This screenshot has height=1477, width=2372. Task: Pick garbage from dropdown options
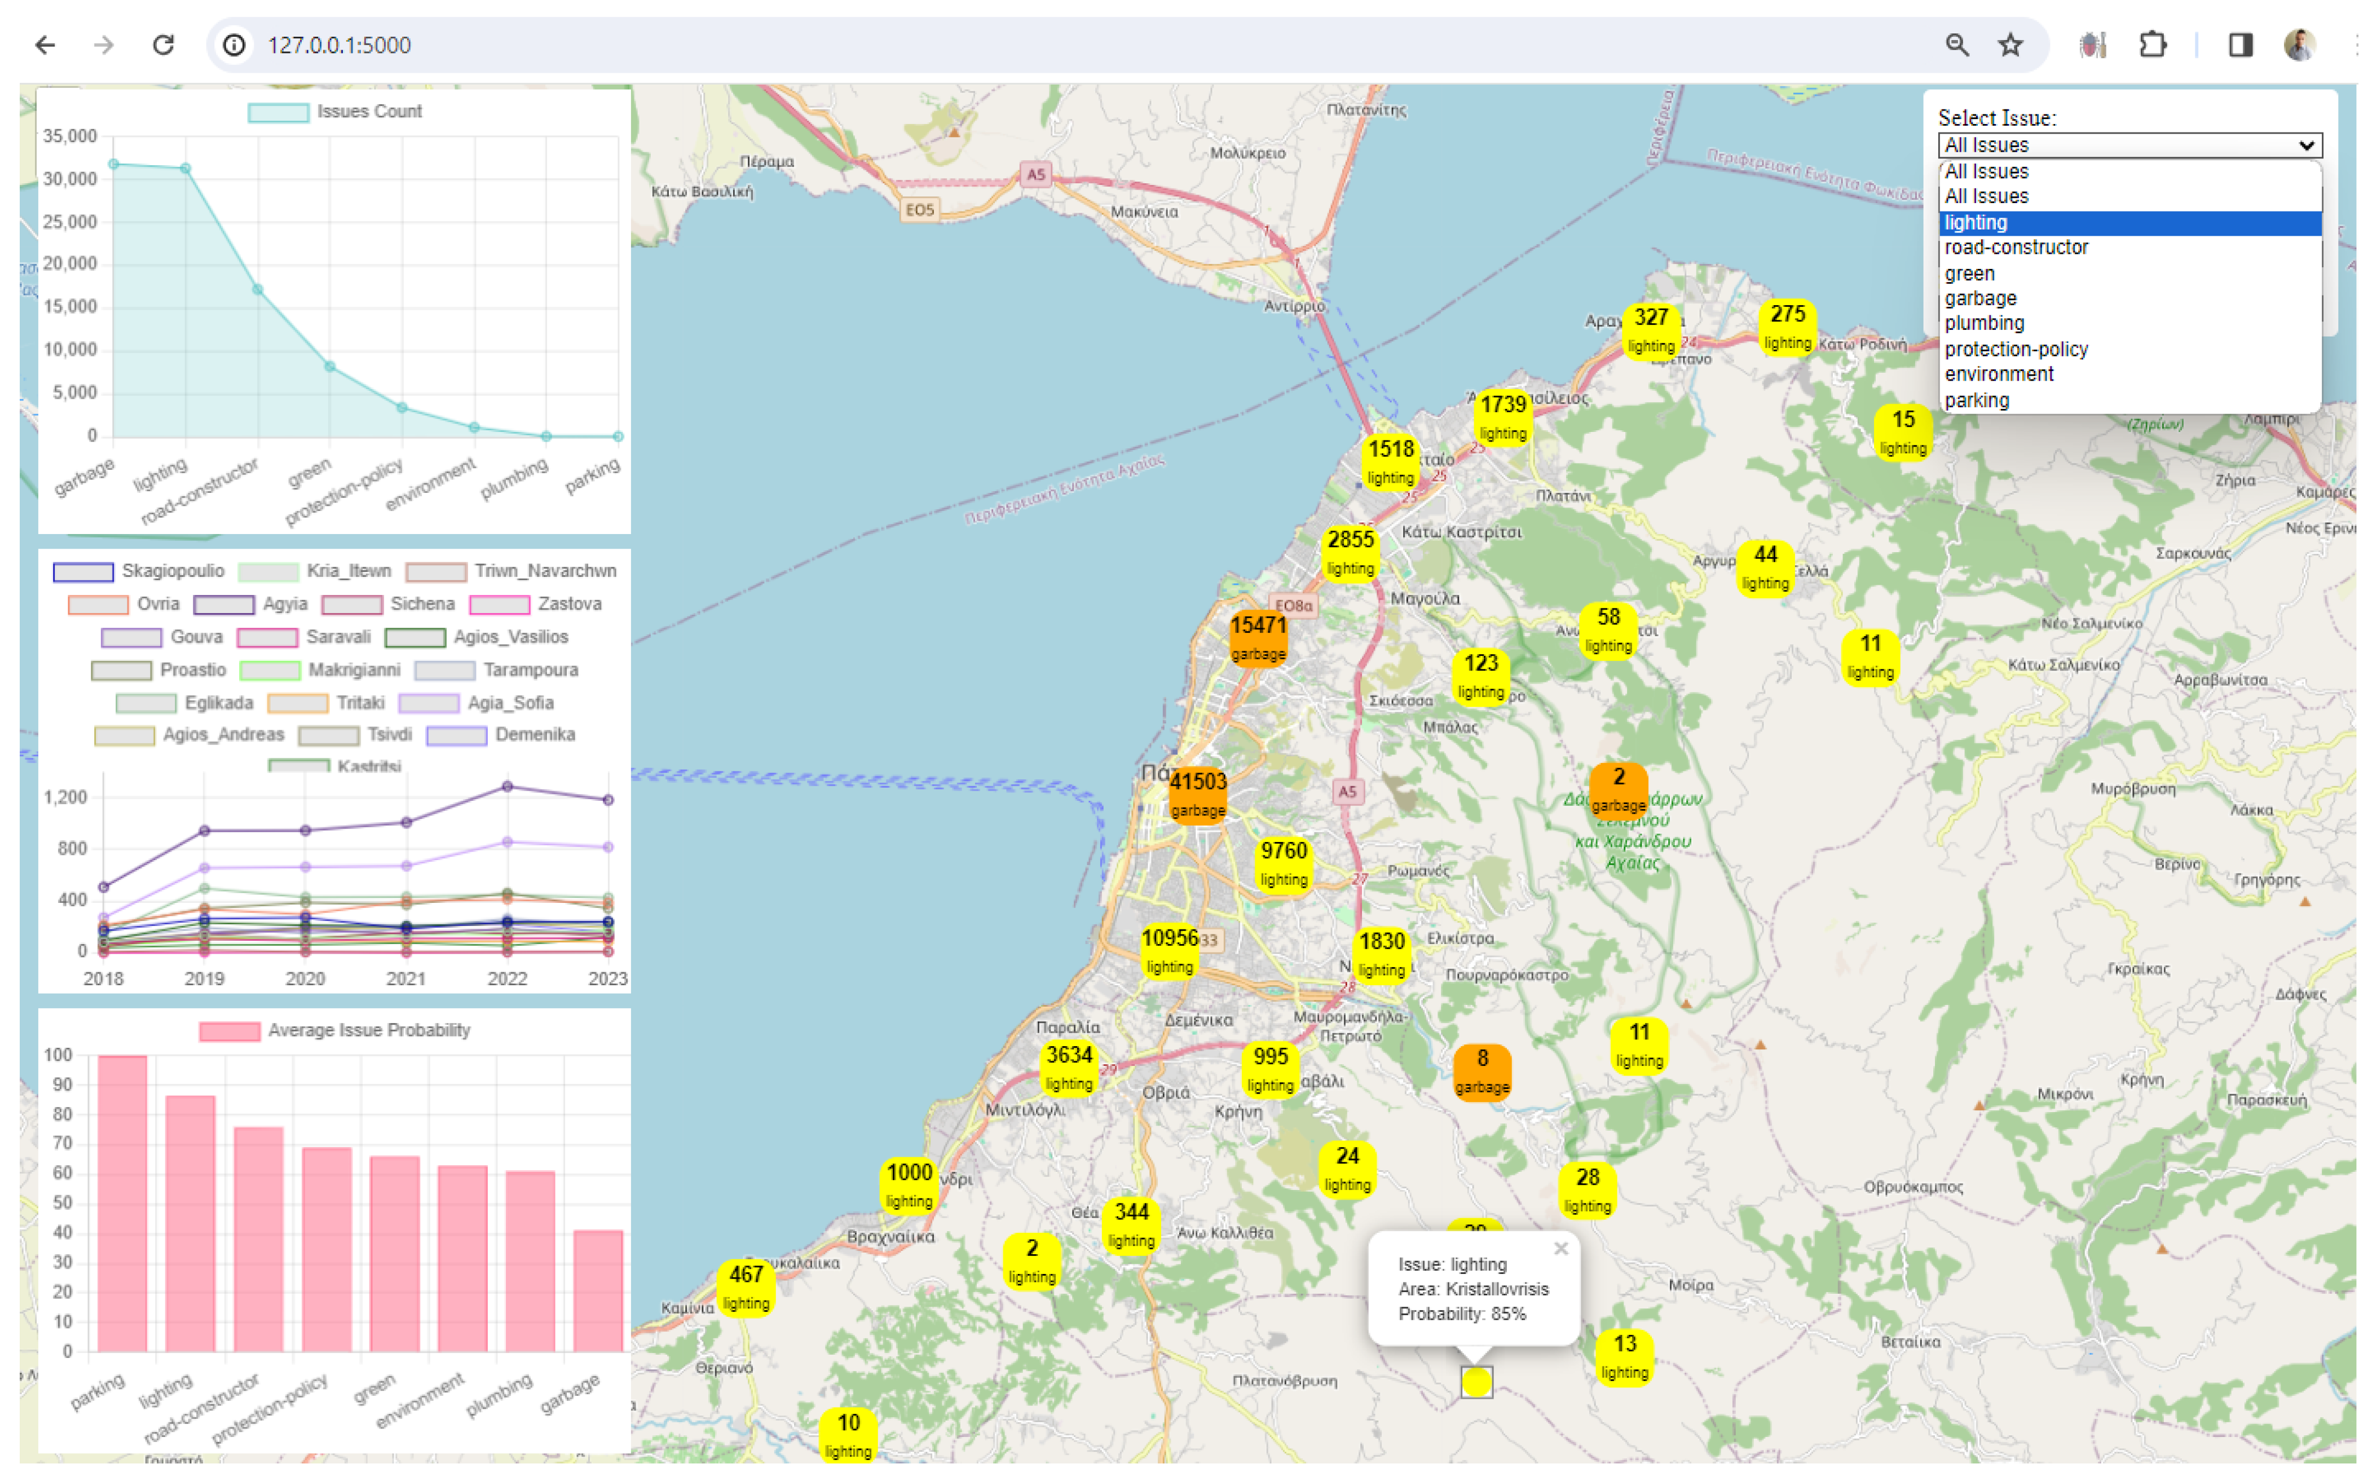(x=1981, y=298)
